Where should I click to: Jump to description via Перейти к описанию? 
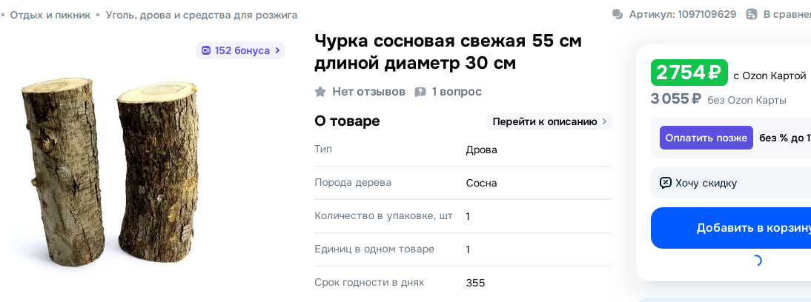click(544, 121)
